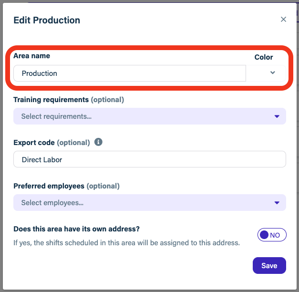Screen dimensions: 299x292
Task: Save the production area changes
Action: [269, 265]
